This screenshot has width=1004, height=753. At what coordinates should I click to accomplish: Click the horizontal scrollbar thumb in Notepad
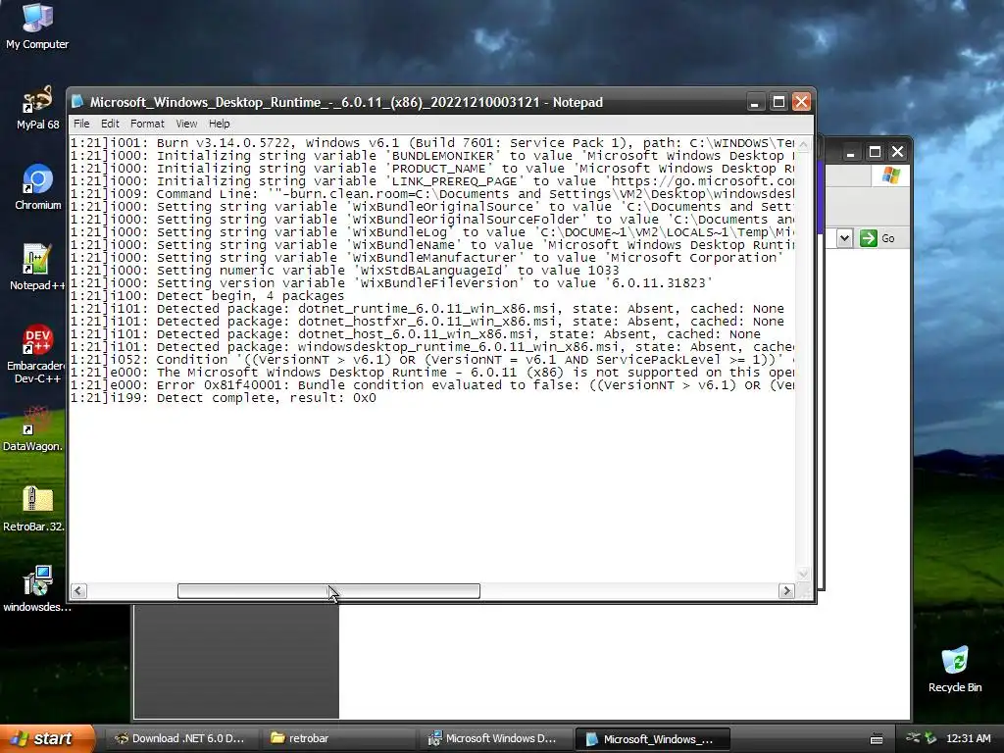pyautogui.click(x=328, y=591)
